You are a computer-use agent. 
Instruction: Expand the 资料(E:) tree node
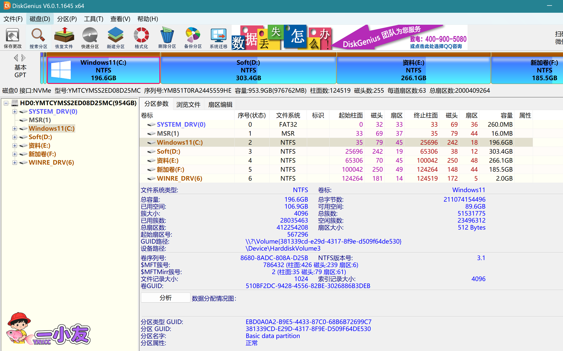(x=14, y=145)
